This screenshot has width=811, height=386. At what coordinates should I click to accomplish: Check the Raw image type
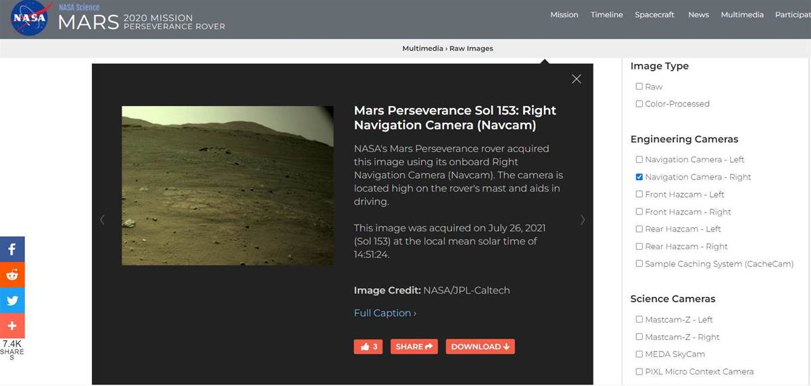tap(639, 86)
